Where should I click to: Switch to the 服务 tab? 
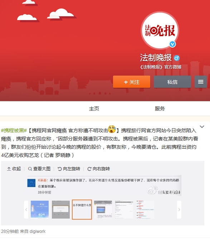click(x=160, y=109)
